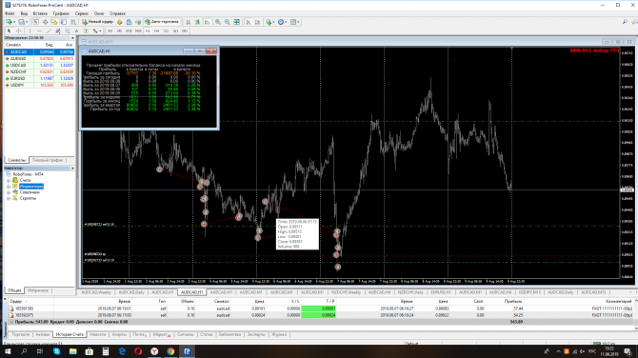Open the Сервис menu
This screenshot has width=638, height=358.
click(81, 13)
